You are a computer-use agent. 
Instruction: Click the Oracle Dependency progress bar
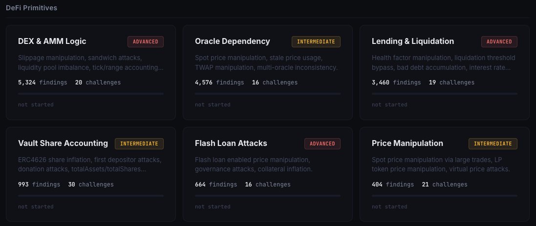point(268,94)
